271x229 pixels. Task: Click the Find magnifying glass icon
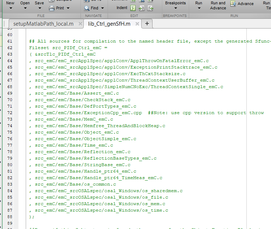(x=87, y=8)
